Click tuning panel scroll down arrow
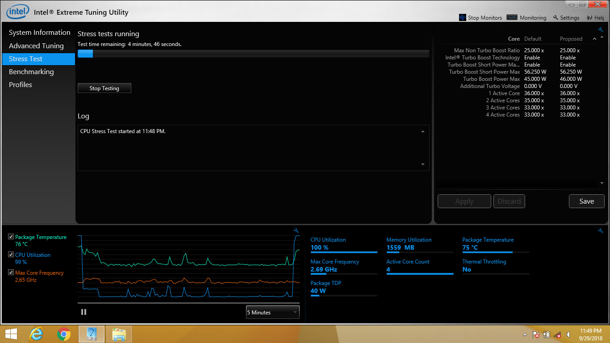The width and height of the screenshot is (610, 343). point(602,183)
